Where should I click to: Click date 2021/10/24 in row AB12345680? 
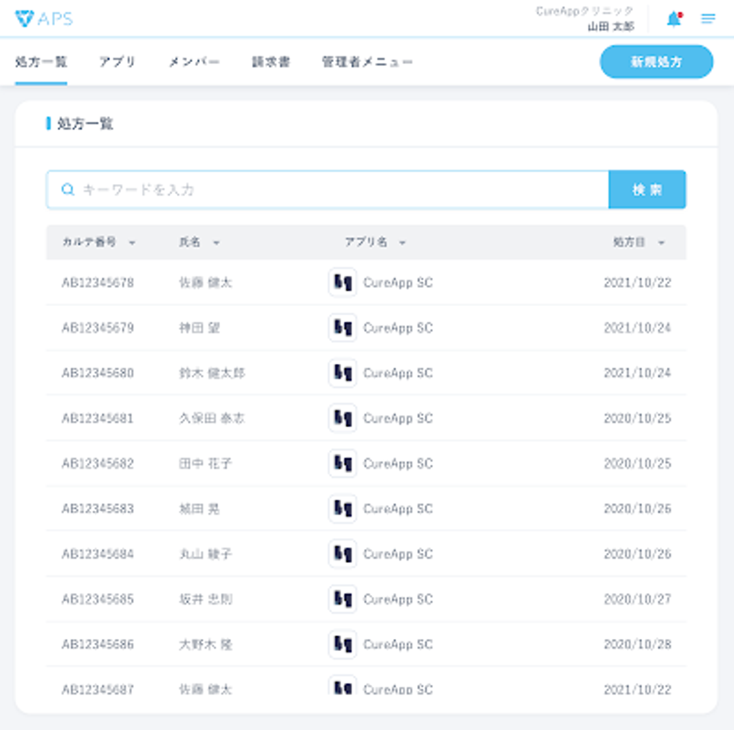pyautogui.click(x=638, y=373)
